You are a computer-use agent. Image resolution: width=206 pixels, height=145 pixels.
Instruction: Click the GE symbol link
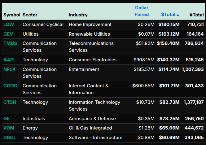[6, 119]
